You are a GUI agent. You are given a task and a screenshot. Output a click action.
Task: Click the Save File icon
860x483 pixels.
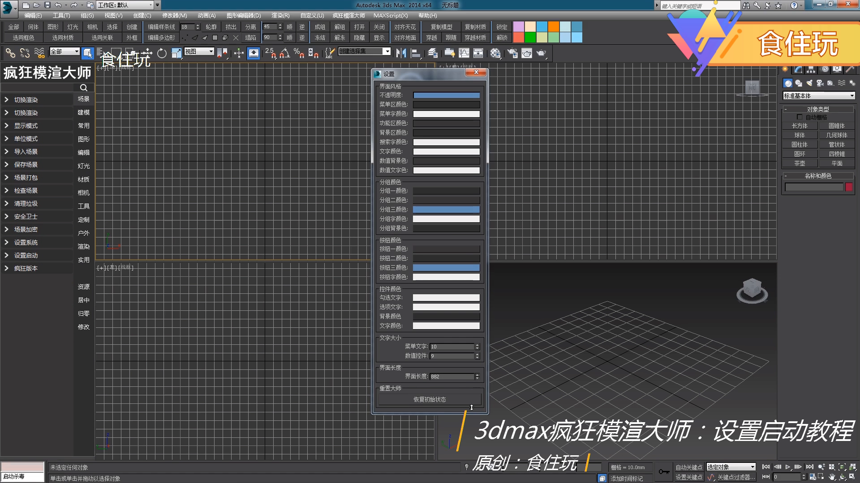pos(47,5)
